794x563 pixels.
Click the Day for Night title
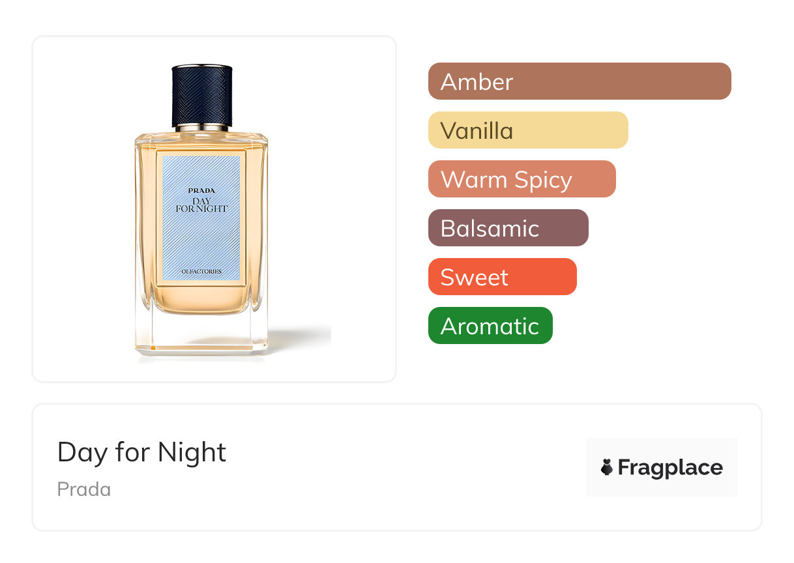(x=141, y=452)
